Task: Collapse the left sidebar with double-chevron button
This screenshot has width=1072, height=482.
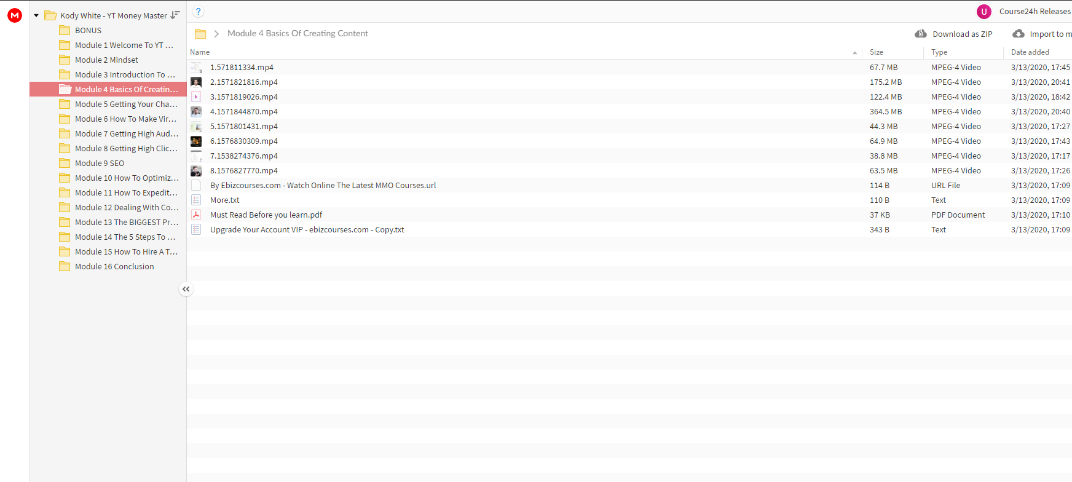Action: pyautogui.click(x=186, y=289)
